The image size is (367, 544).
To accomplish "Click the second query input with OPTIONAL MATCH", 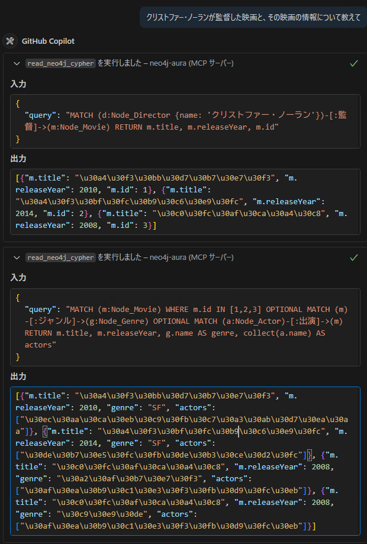I will (185, 327).
